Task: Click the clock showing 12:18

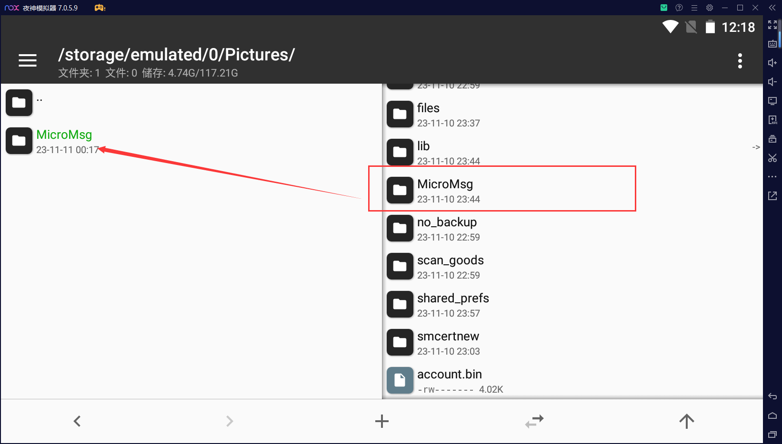Action: tap(738, 28)
